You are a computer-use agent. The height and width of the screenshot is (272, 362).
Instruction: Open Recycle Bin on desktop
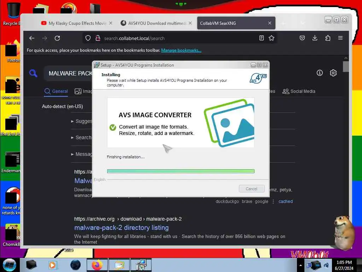click(x=13, y=14)
